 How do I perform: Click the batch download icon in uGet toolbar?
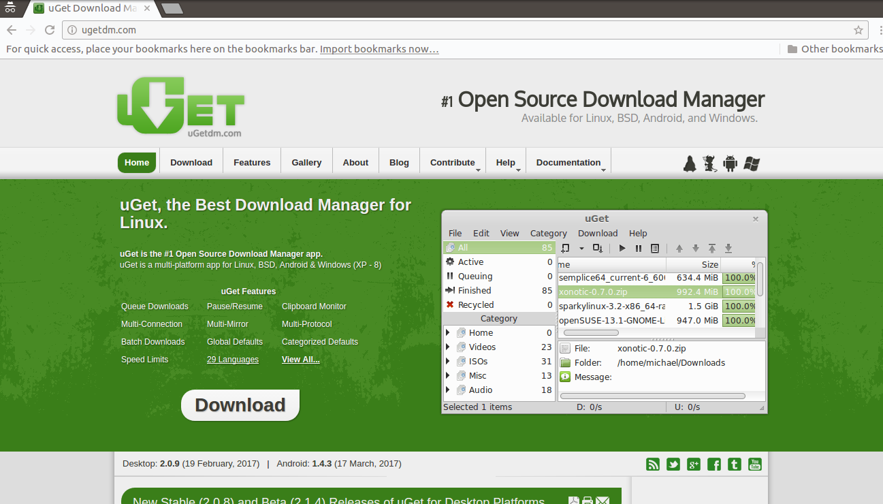(x=598, y=248)
